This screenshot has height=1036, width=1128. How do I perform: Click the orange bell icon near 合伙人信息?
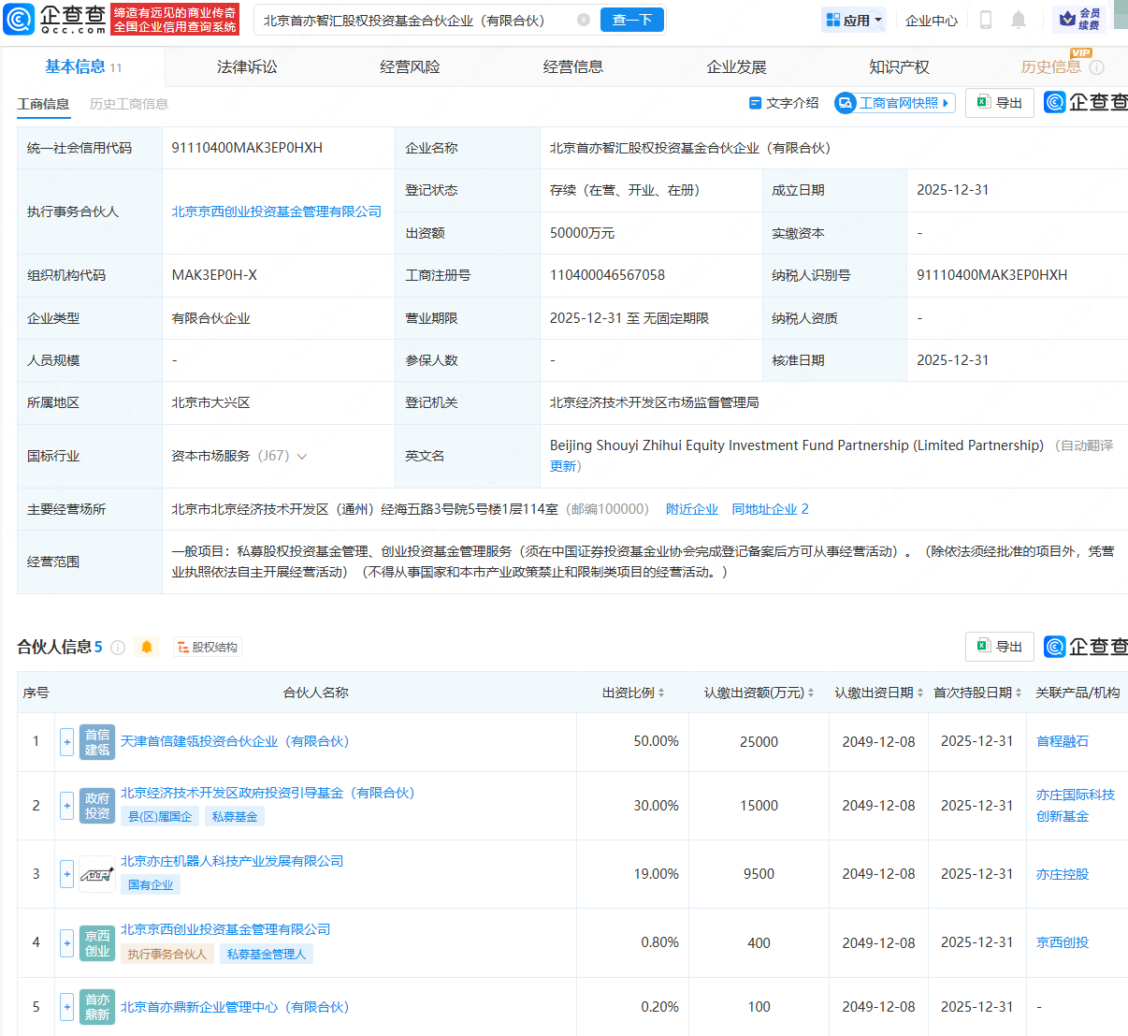[x=146, y=646]
